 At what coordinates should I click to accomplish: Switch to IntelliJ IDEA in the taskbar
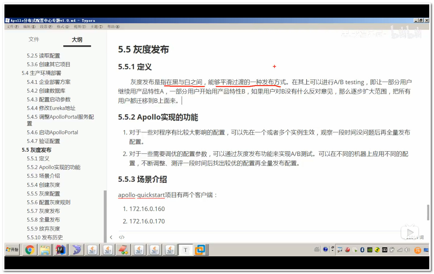pos(61,250)
